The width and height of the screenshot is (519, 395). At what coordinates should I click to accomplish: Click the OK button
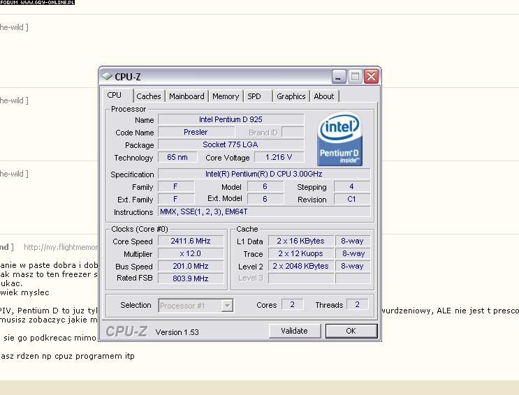point(351,331)
